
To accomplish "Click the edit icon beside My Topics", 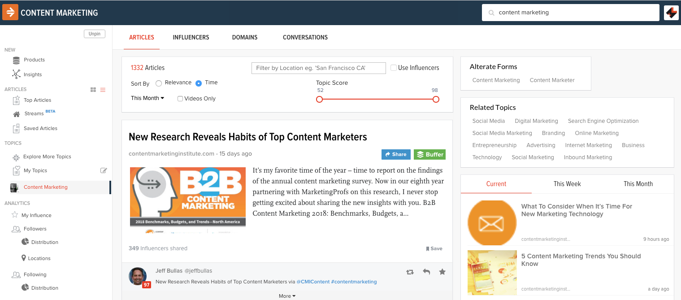I will [x=104, y=170].
